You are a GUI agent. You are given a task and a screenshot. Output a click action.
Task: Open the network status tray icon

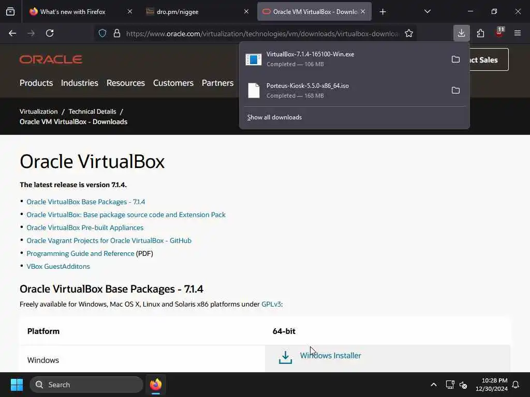point(450,385)
